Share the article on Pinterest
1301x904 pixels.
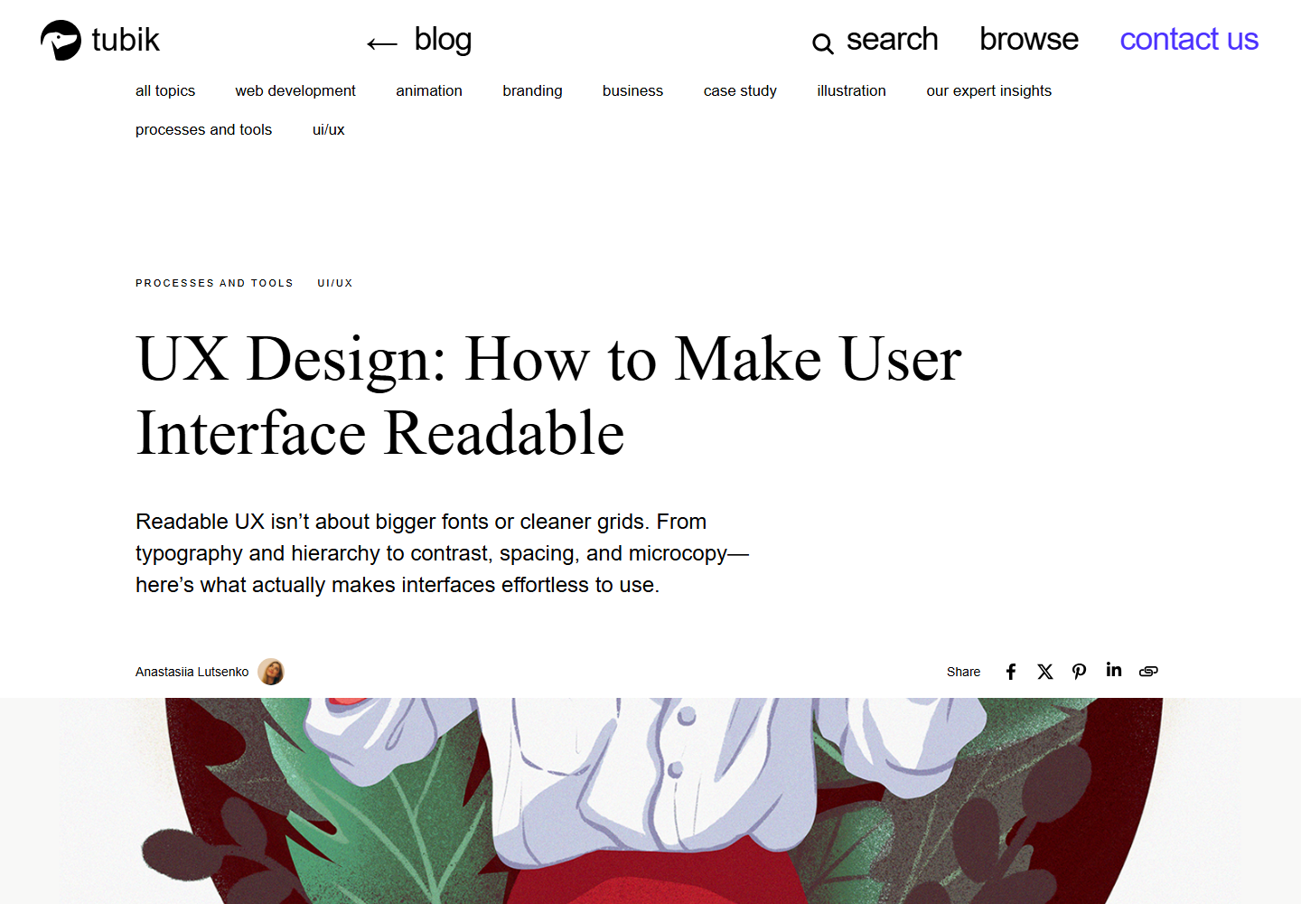[1079, 672]
